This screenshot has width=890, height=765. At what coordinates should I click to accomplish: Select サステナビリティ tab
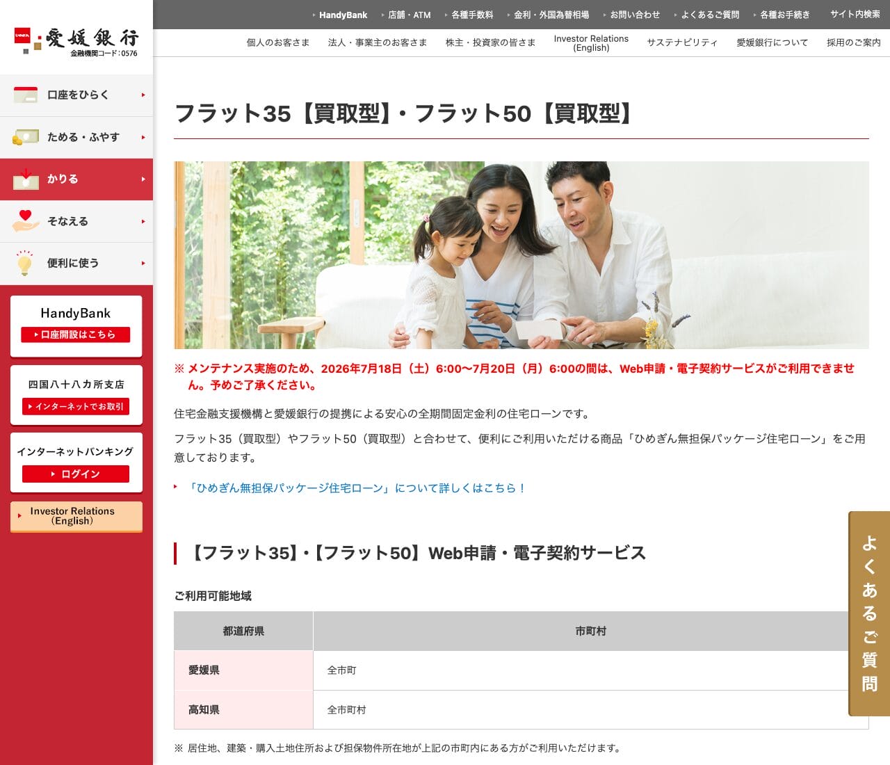(x=683, y=42)
